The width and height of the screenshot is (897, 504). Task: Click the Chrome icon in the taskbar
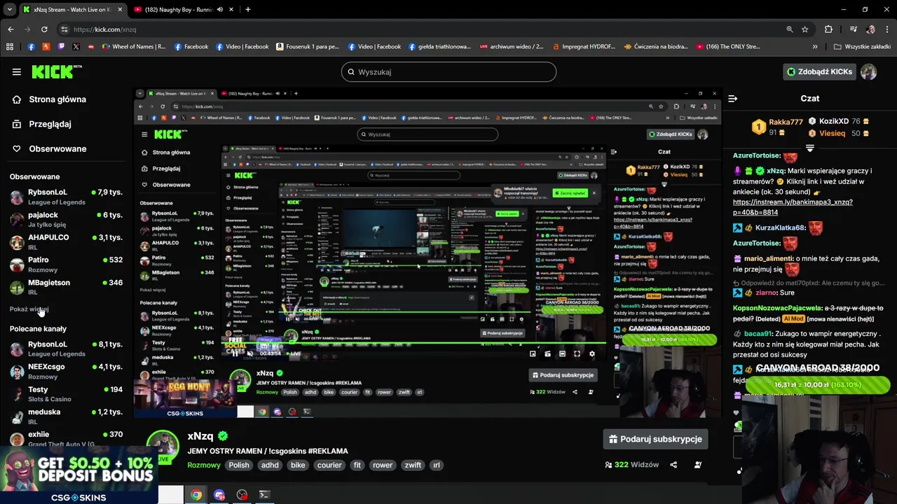pyautogui.click(x=196, y=495)
